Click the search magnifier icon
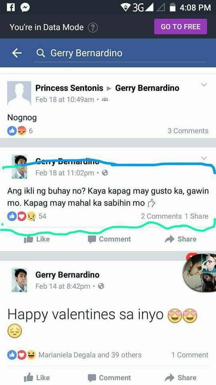This screenshot has width=216, height=385. pyautogui.click(x=40, y=53)
